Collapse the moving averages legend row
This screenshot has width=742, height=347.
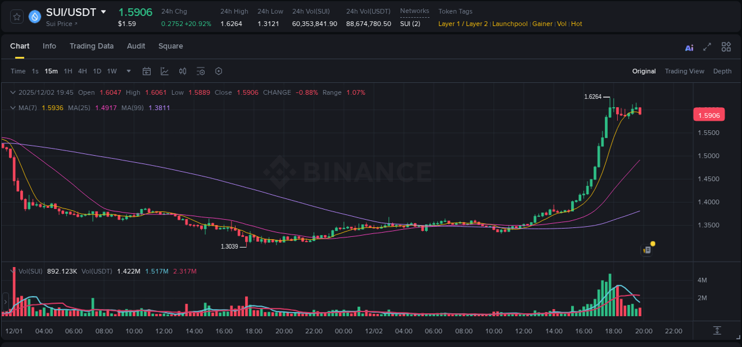coord(12,108)
